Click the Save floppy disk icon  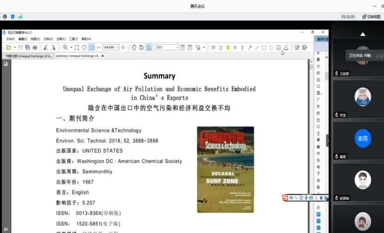20,47
